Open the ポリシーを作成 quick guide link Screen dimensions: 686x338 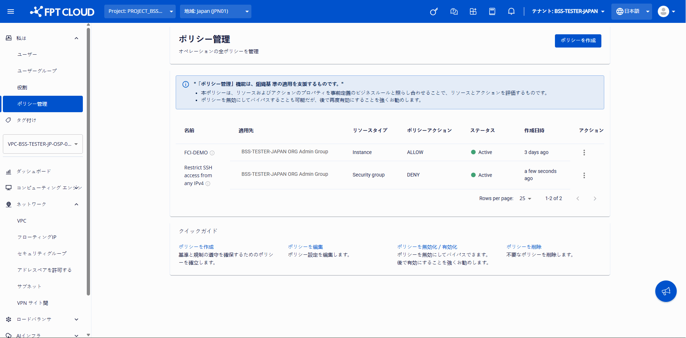[196, 247]
